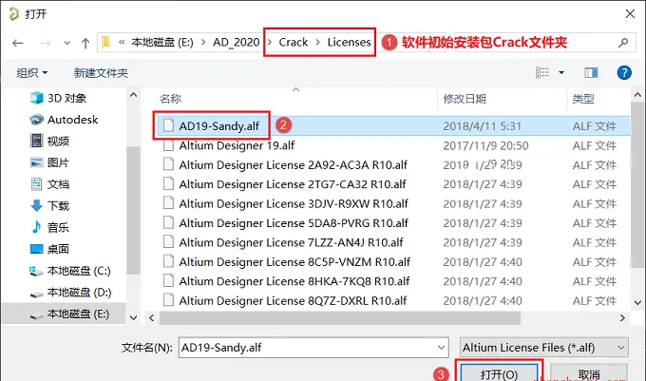
Task: Select 3D 对象 in sidebar
Action: pos(58,98)
